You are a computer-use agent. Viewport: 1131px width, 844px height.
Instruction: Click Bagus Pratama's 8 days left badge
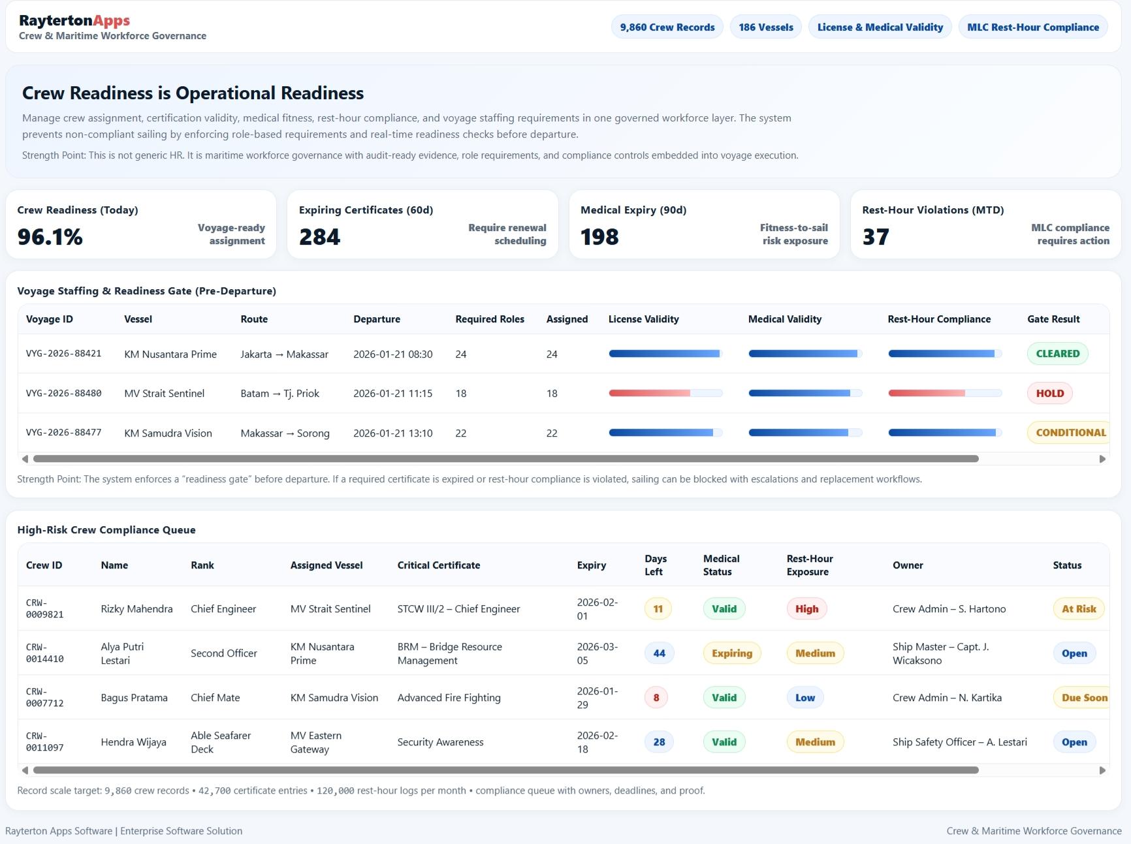point(656,698)
